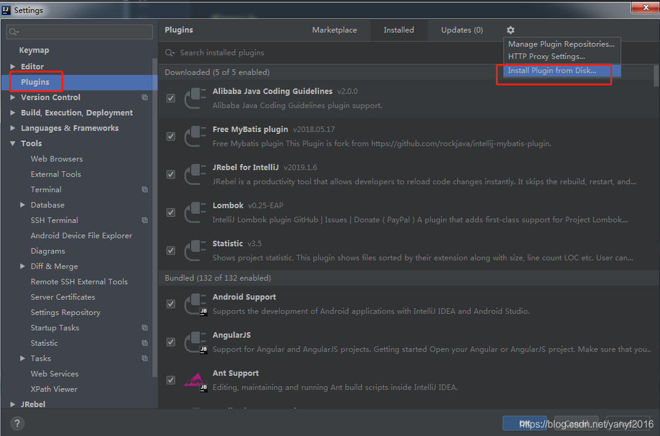The image size is (660, 436).
Task: Click the AngularJS plugin icon
Action: point(195,342)
